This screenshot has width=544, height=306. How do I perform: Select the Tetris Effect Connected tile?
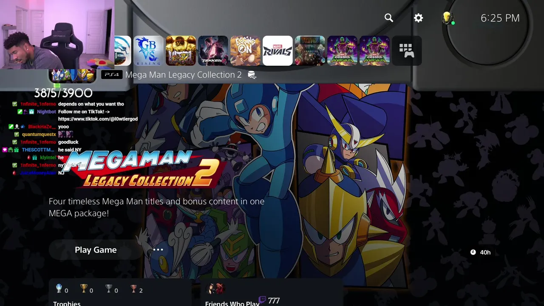[310, 51]
